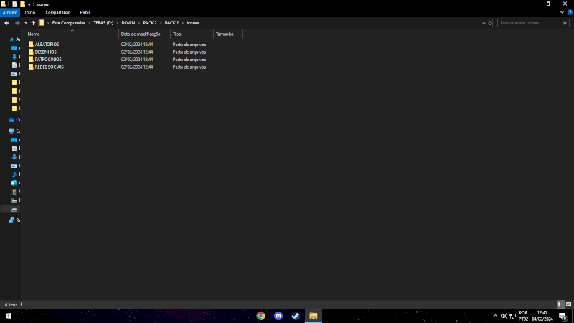Open the Compartilhar ribbon tab
The height and width of the screenshot is (323, 574).
[57, 12]
